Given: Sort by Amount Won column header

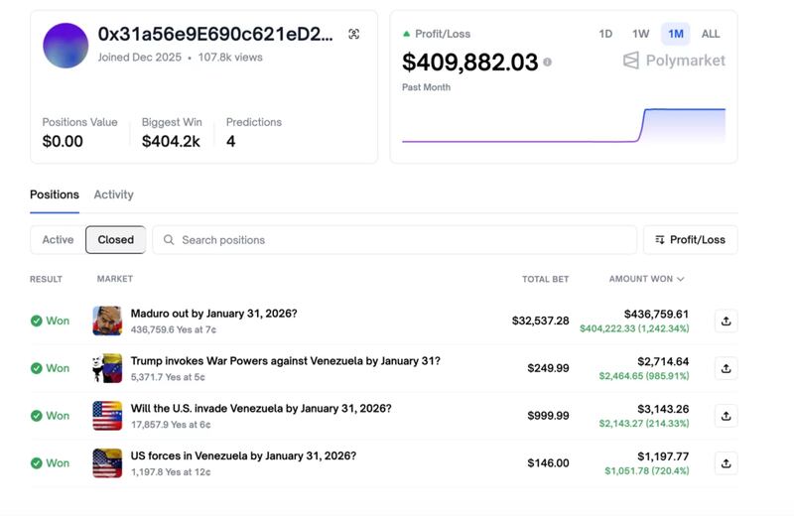Looking at the screenshot, I should point(646,280).
